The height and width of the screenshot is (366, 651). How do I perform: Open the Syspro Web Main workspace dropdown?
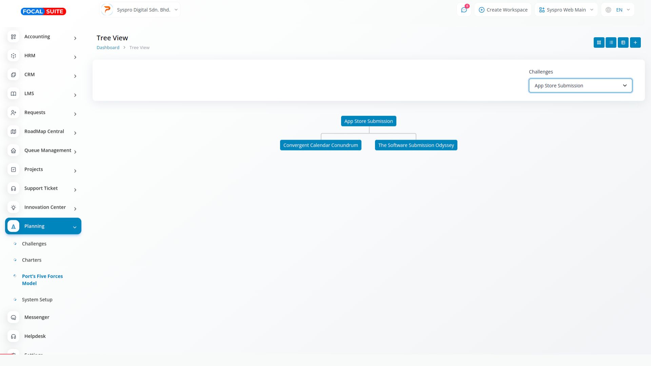tap(566, 10)
